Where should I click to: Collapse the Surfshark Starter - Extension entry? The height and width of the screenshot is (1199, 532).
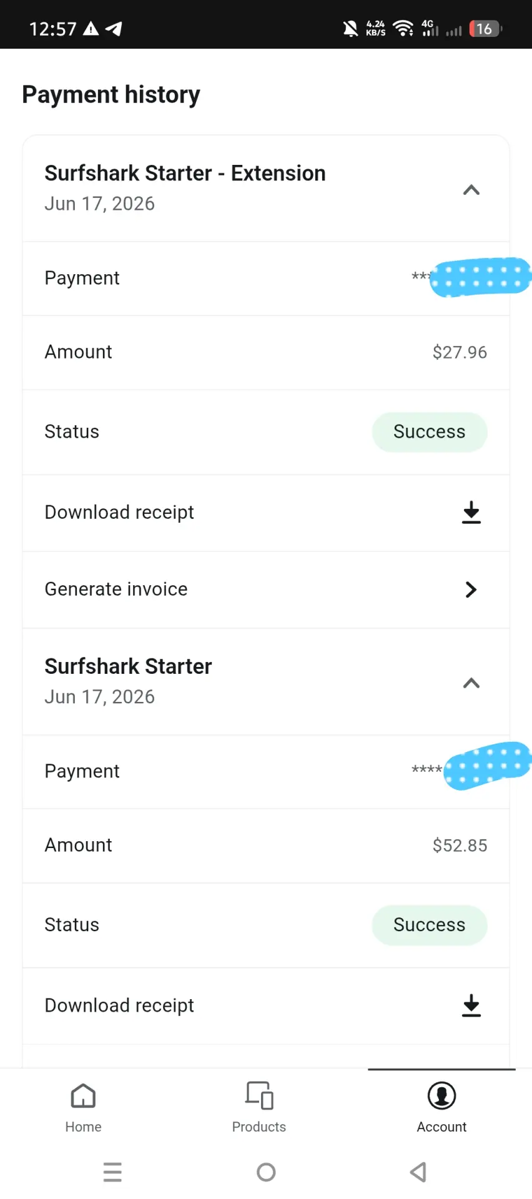coord(471,190)
